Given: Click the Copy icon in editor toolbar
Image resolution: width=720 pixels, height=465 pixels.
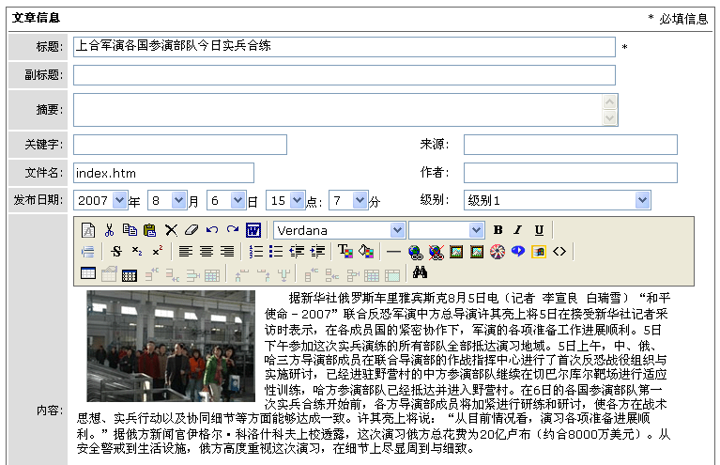Looking at the screenshot, I should pos(130,230).
